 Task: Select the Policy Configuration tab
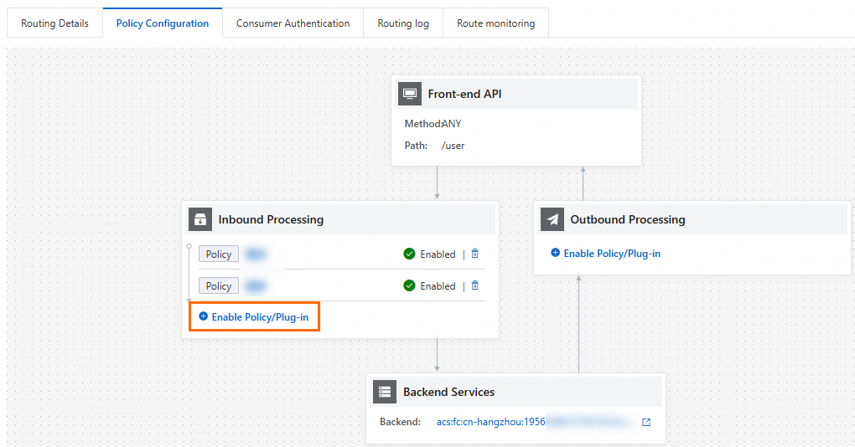pyautogui.click(x=163, y=23)
